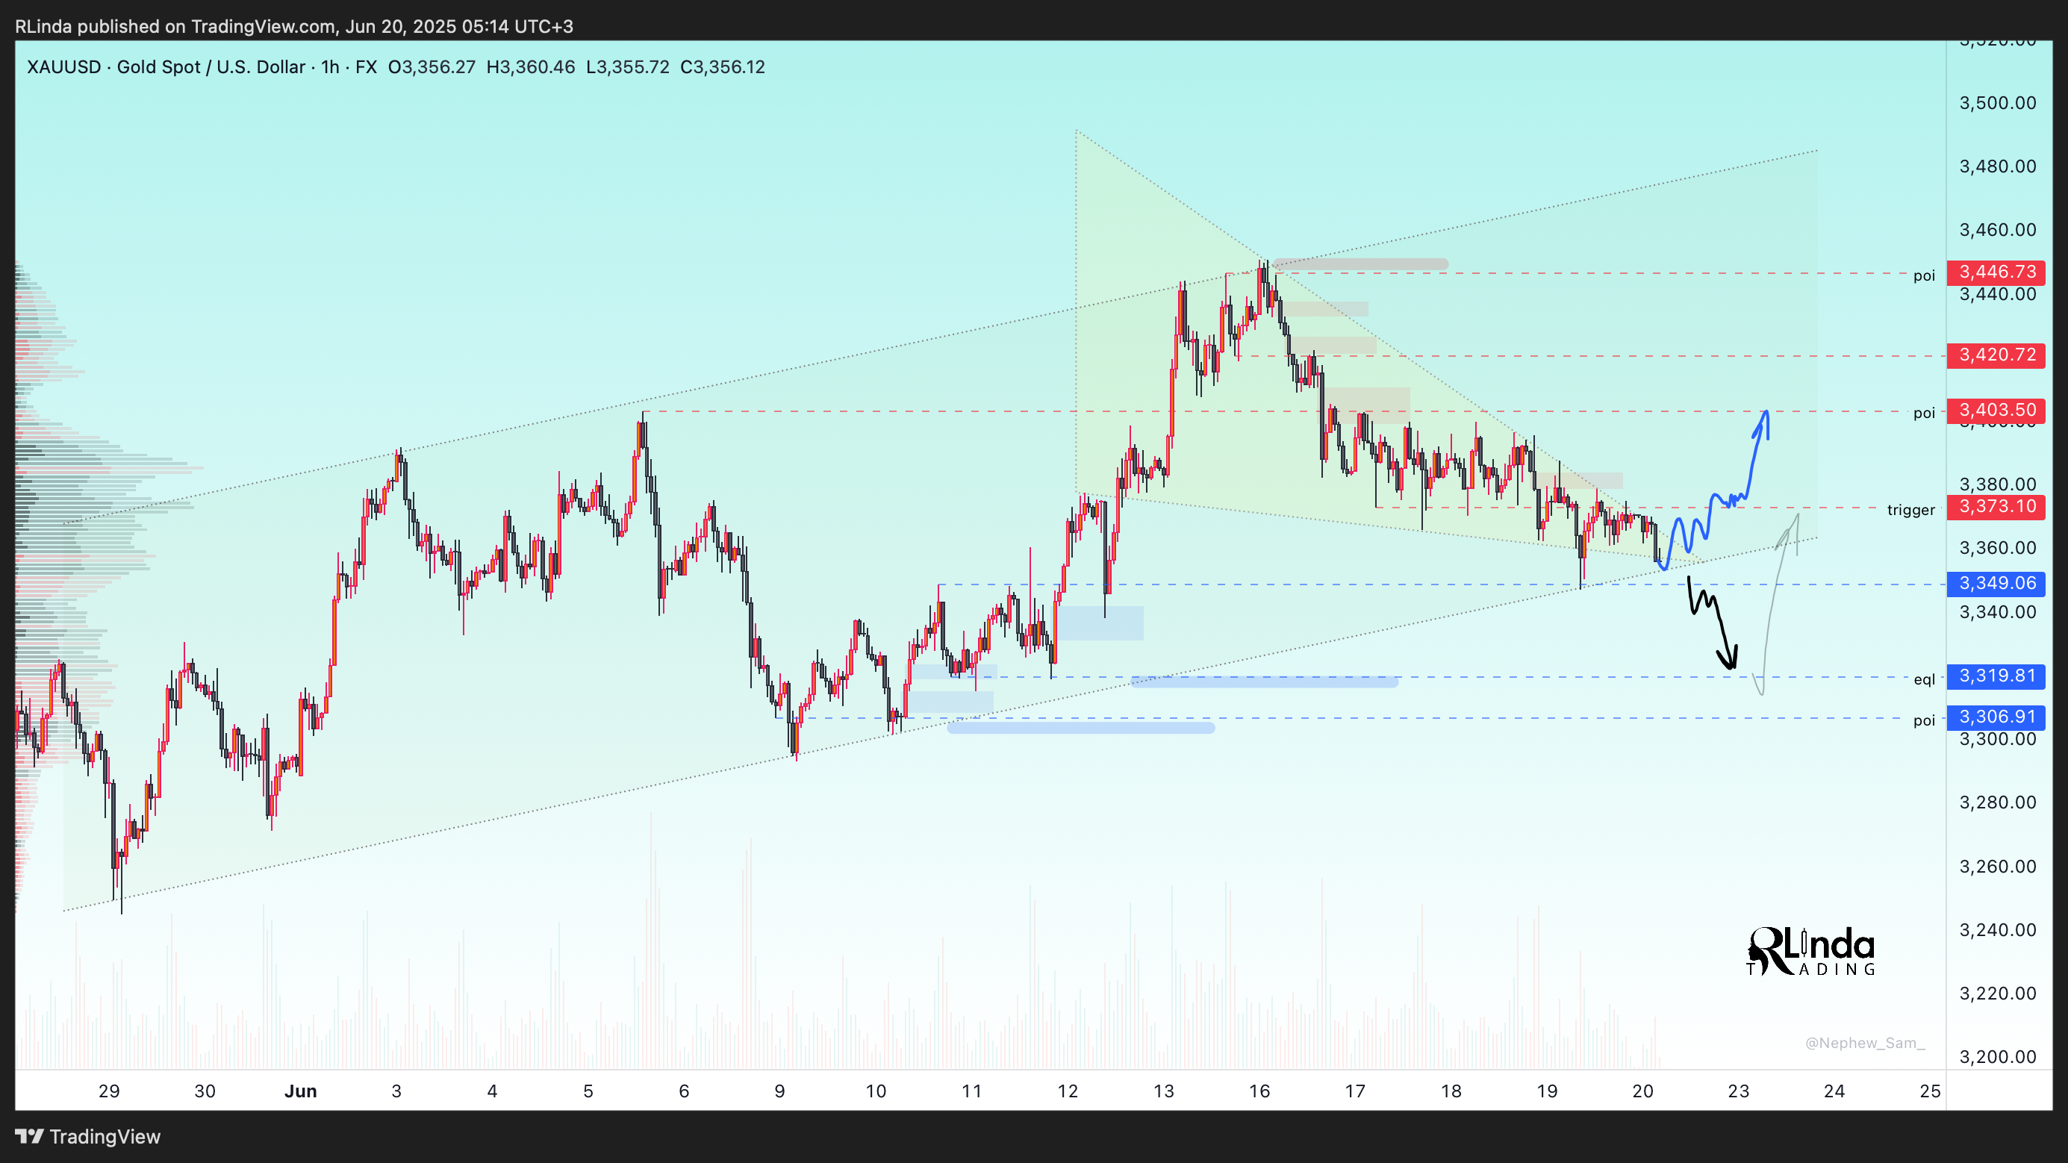Click the 3,446.73 price label

tap(1996, 272)
